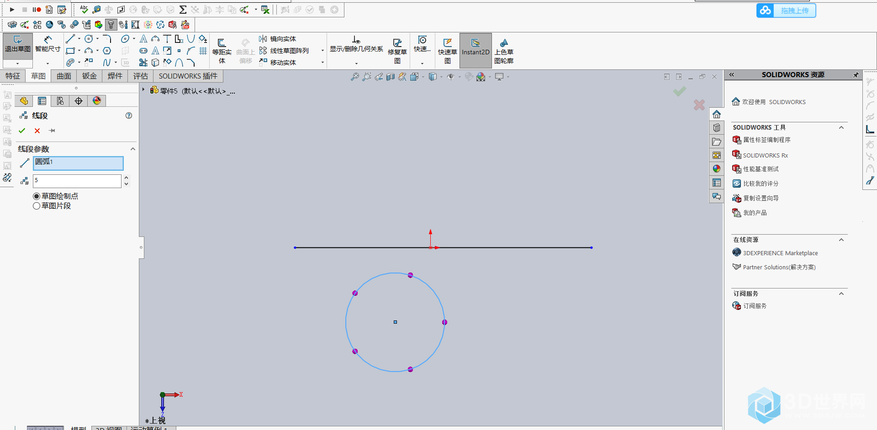Open 欢迎使用 SOLIDWORKS link
877x430 pixels.
[x=769, y=102]
